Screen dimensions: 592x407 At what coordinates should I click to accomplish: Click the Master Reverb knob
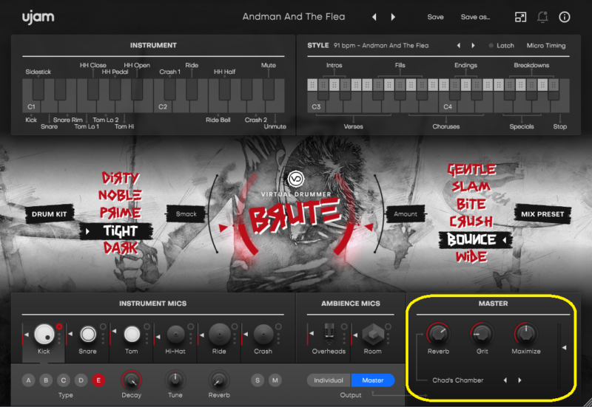click(438, 334)
